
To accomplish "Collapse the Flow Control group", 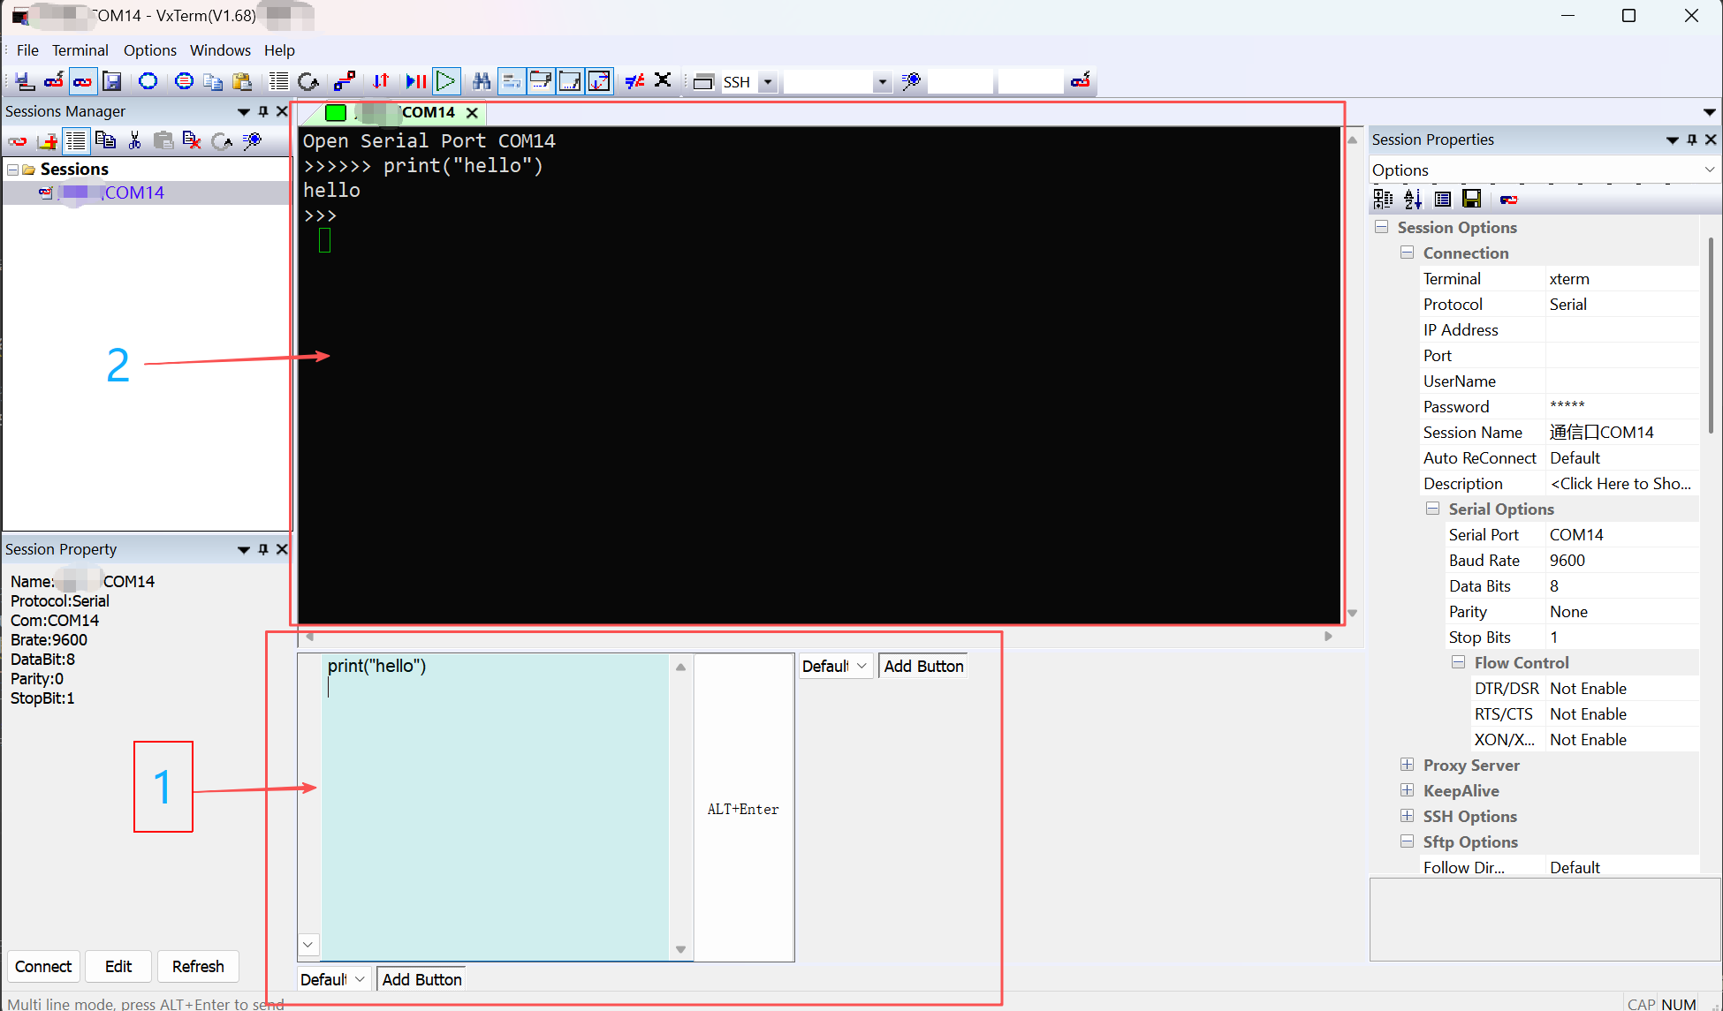I will pyautogui.click(x=1459, y=662).
